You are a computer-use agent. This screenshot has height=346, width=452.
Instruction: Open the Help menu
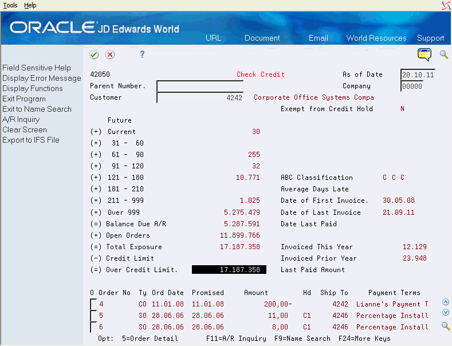pyautogui.click(x=30, y=5)
